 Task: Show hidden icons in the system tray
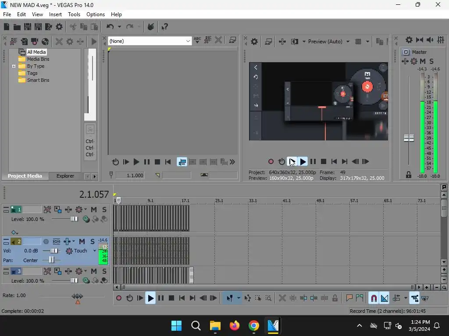pos(360,325)
